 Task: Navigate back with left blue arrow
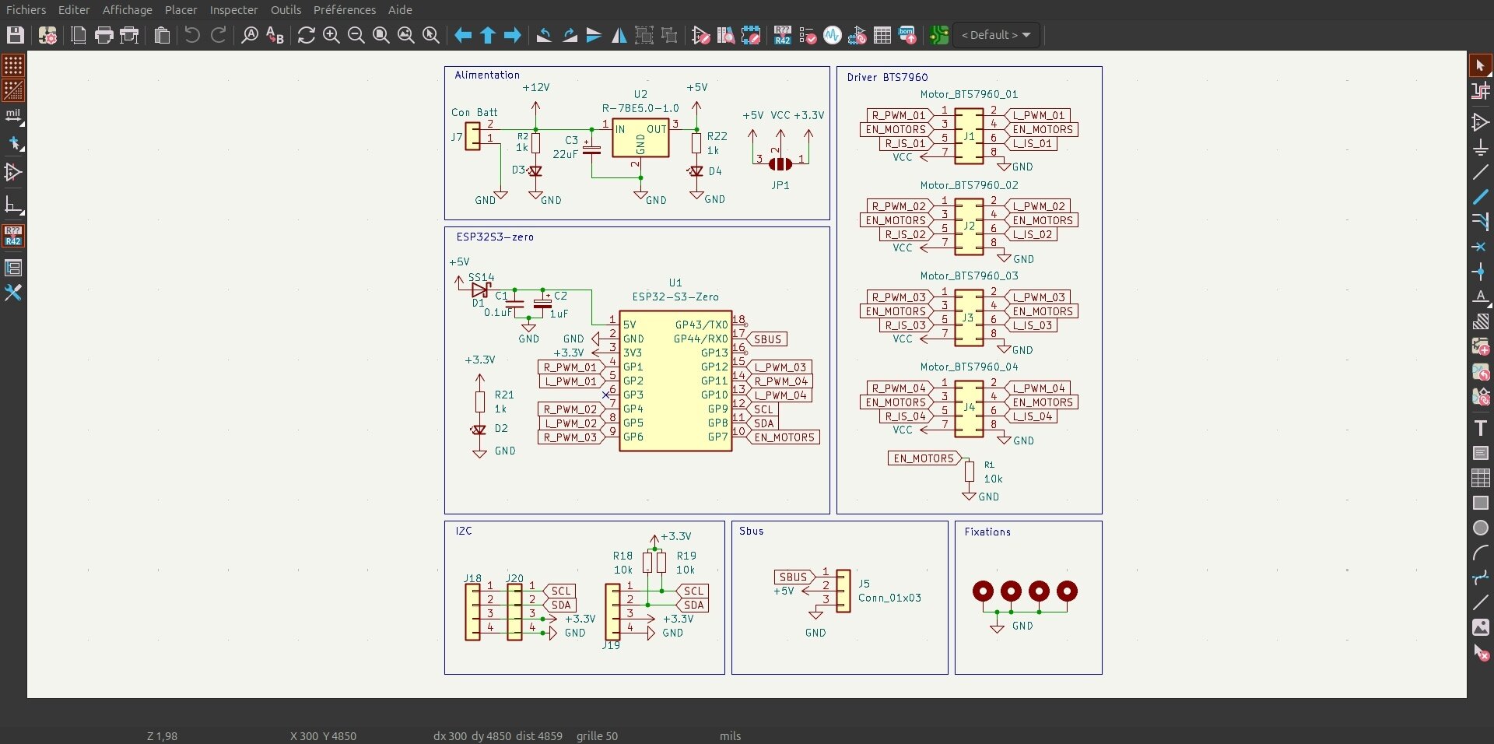point(463,35)
